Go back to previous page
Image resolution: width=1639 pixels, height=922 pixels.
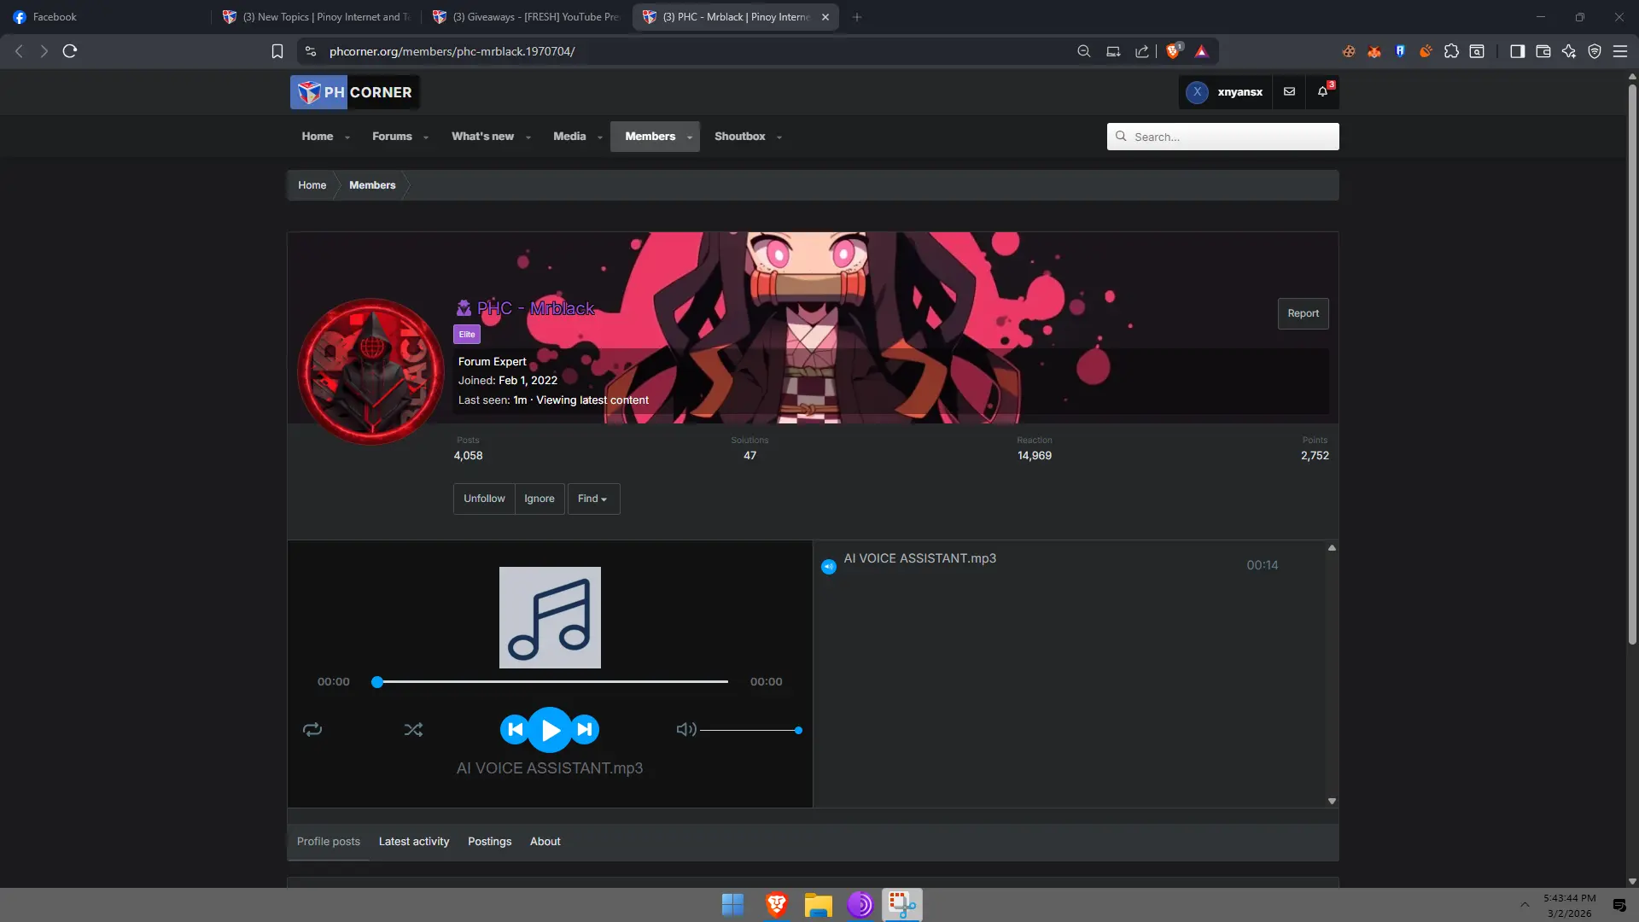19,51
